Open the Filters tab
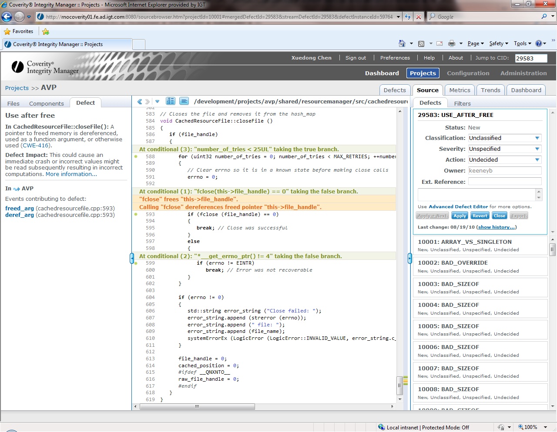This screenshot has width=557, height=432. 462,103
